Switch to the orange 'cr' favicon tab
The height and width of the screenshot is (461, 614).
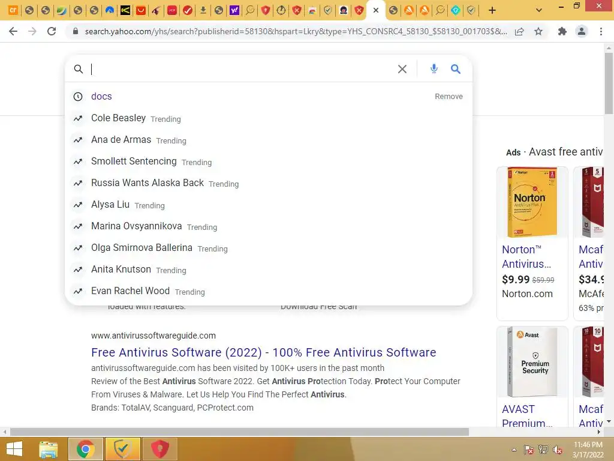tap(13, 10)
